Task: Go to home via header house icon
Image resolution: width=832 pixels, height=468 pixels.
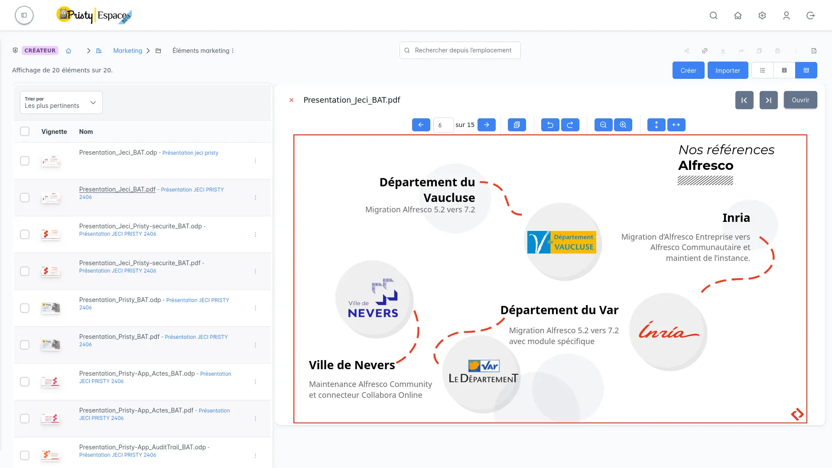Action: 738,16
